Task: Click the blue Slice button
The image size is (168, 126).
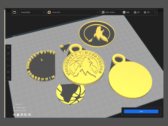Action: coord(141,111)
